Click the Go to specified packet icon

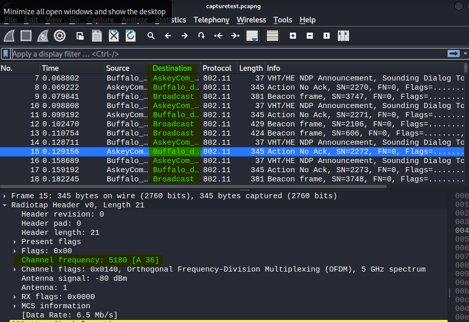point(201,36)
